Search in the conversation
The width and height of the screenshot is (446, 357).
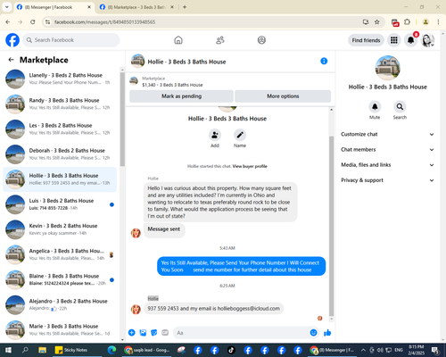click(400, 106)
